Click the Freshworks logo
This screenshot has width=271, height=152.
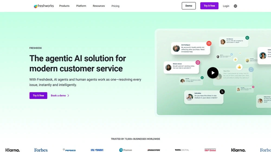[x=44, y=6]
